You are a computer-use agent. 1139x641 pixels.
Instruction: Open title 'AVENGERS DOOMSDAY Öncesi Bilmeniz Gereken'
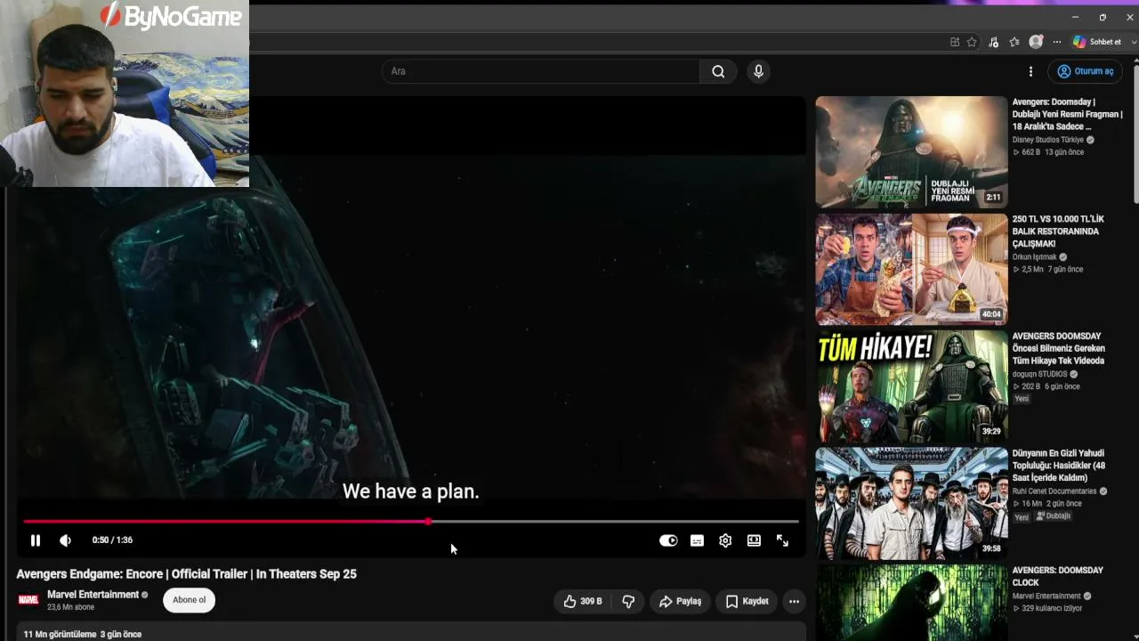click(1058, 348)
